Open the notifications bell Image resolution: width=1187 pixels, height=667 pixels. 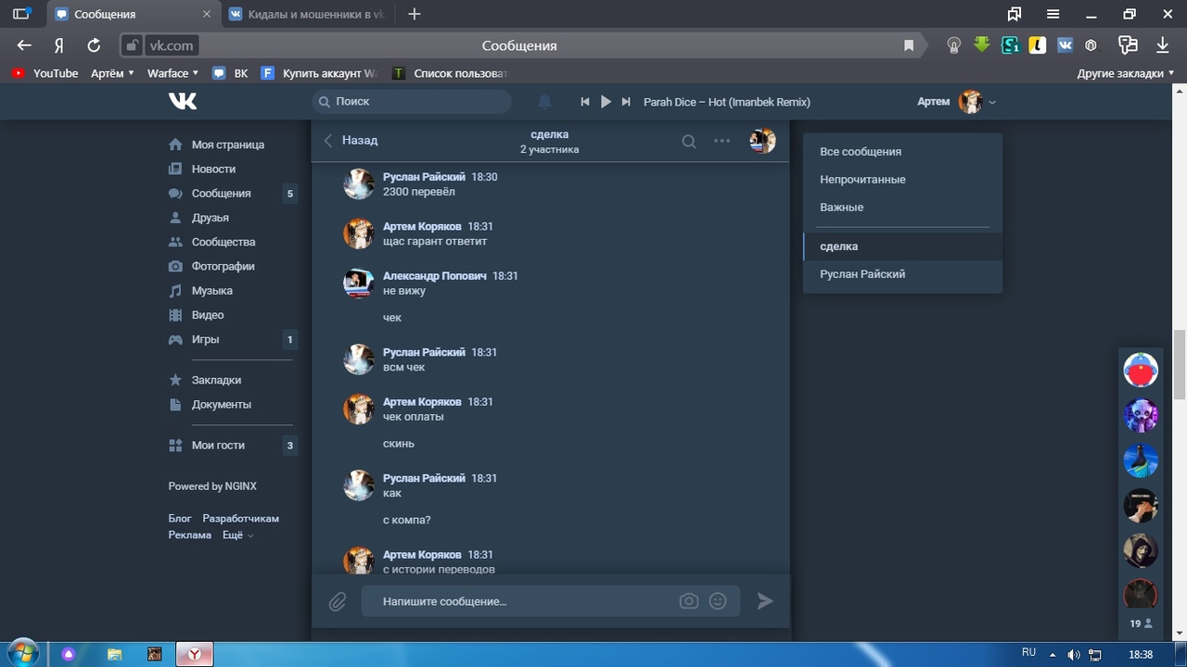(x=545, y=102)
